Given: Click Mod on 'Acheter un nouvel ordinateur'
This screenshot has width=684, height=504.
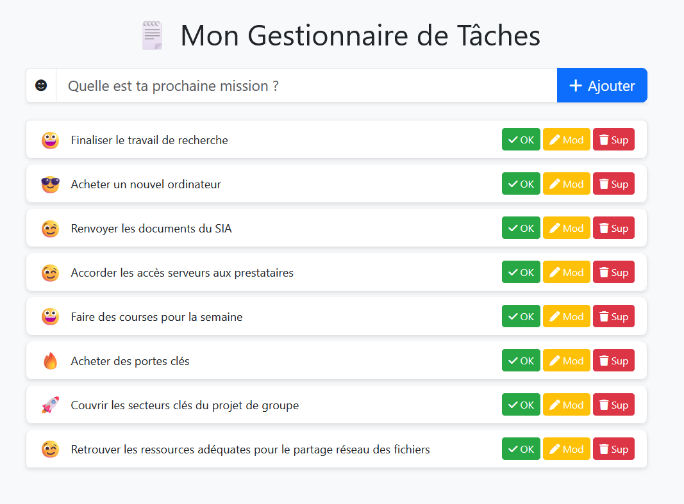Looking at the screenshot, I should 566,183.
